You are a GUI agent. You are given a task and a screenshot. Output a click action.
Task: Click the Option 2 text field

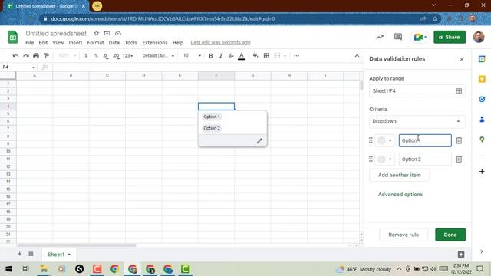click(425, 159)
